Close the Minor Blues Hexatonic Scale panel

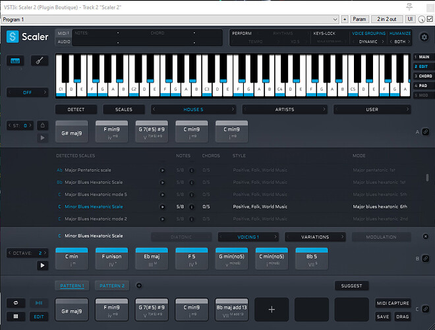click(x=425, y=236)
